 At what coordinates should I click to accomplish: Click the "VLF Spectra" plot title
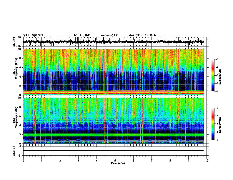pos(33,35)
